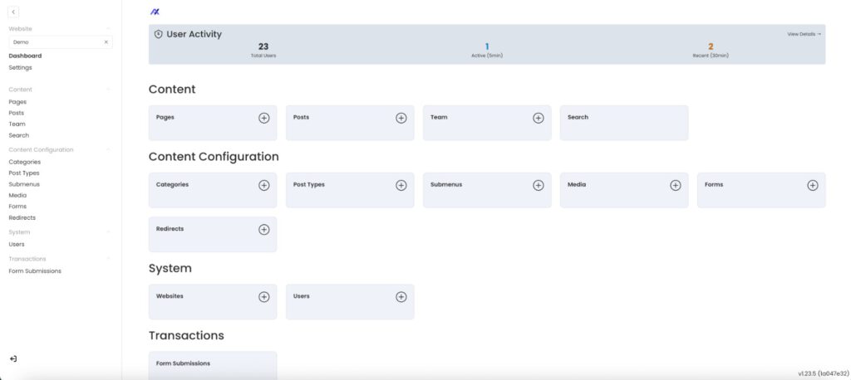Click the logout icon at the sidebar bottom
This screenshot has width=851, height=380.
pyautogui.click(x=13, y=358)
